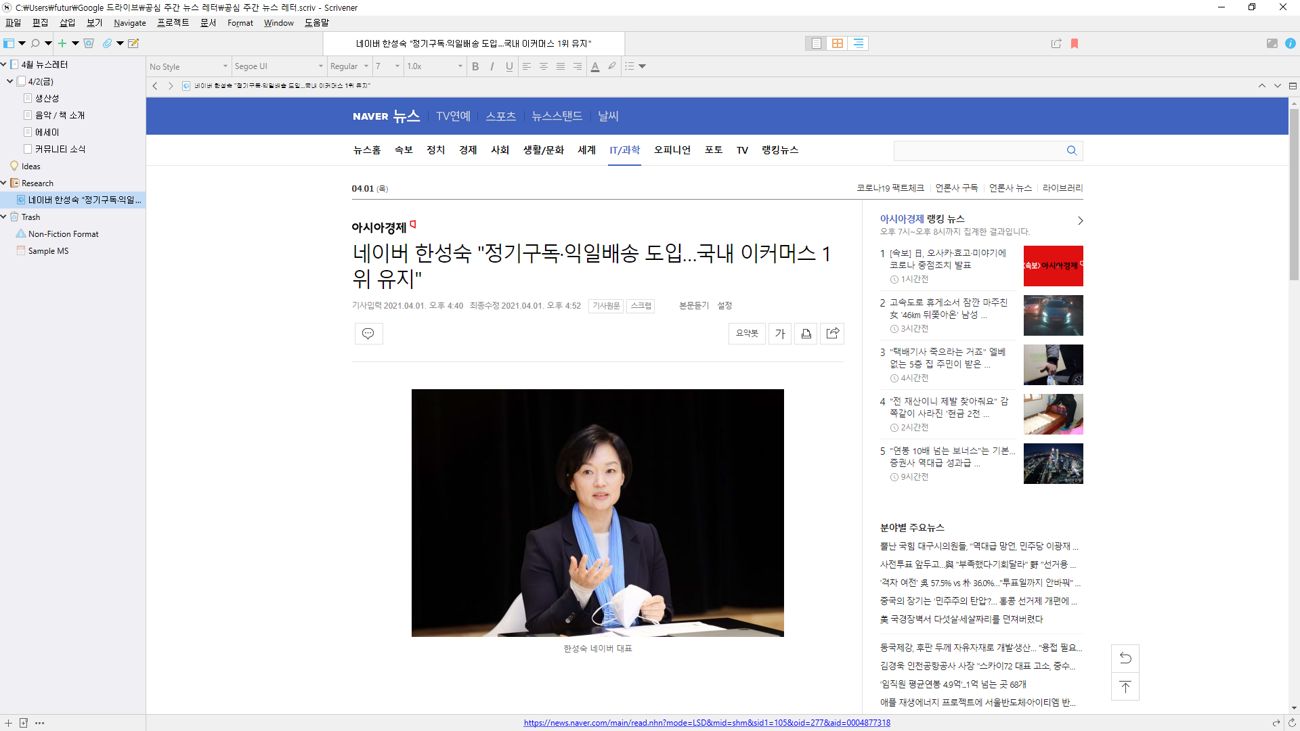Open the Regular font style dropdown

click(x=349, y=66)
